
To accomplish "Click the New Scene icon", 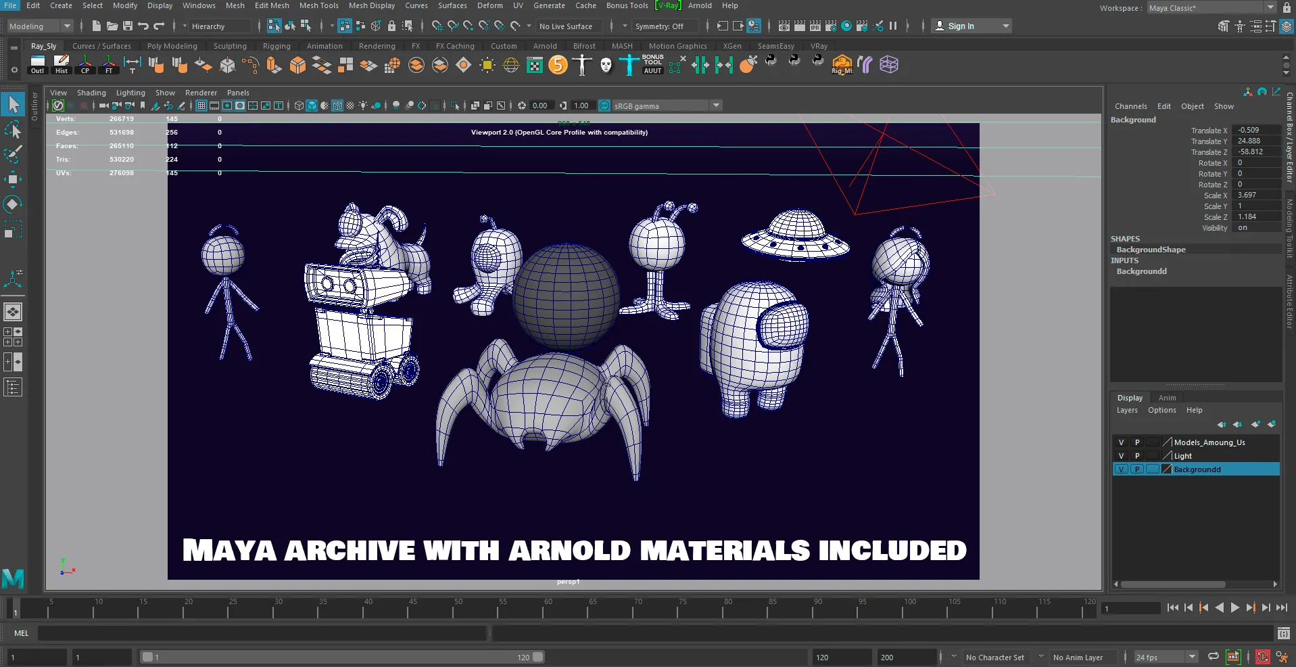I will coord(96,26).
